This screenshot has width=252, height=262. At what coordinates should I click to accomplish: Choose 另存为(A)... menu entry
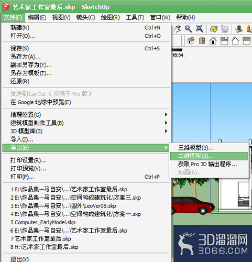point(86,57)
